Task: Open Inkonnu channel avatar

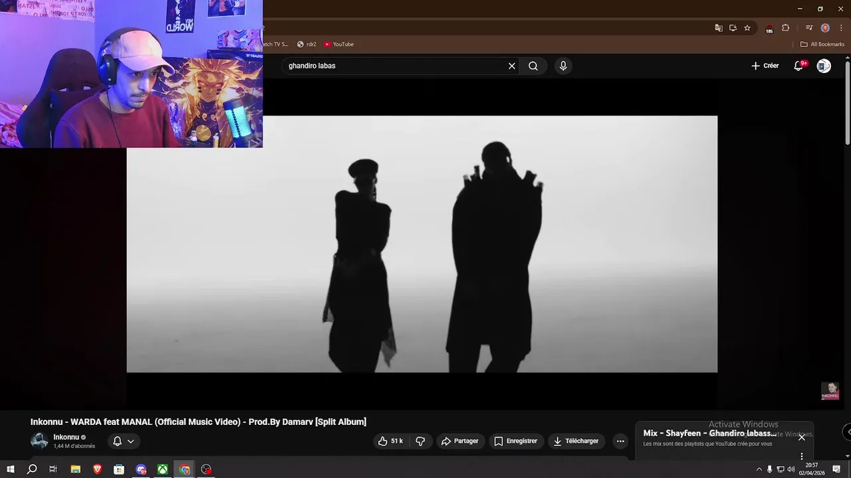Action: tap(39, 441)
